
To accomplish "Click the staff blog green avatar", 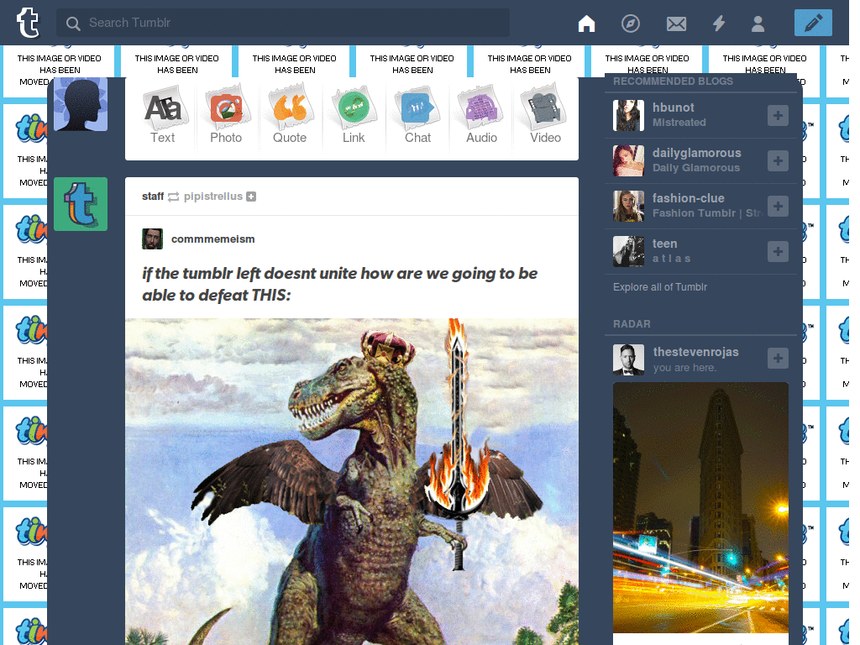I will [81, 204].
